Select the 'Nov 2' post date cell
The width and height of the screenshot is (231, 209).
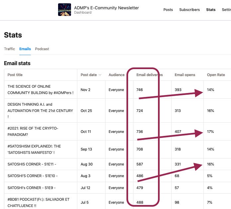(x=85, y=90)
